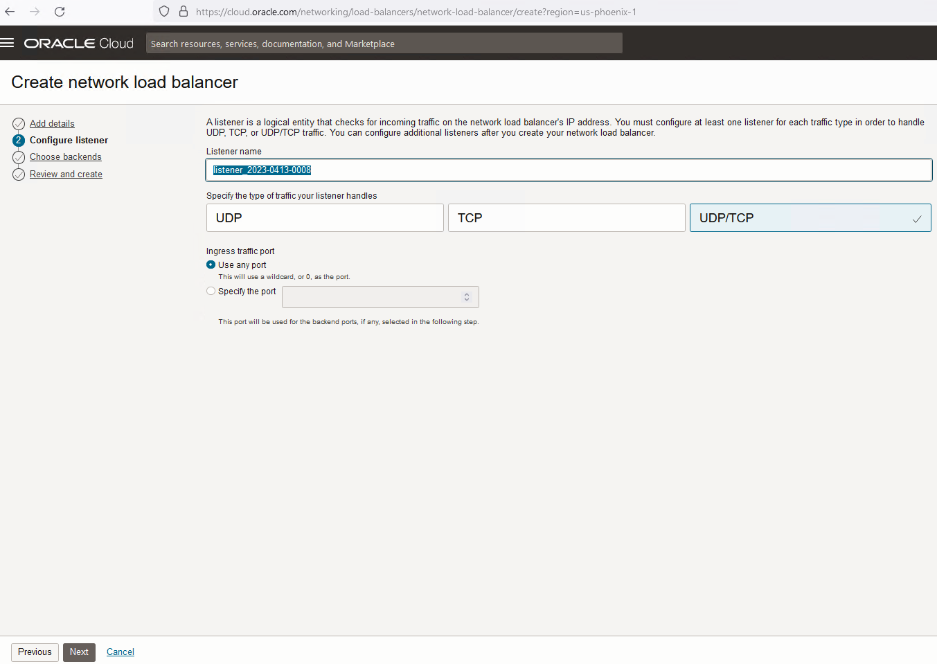Click the Next button
The image size is (937, 664).
point(79,652)
